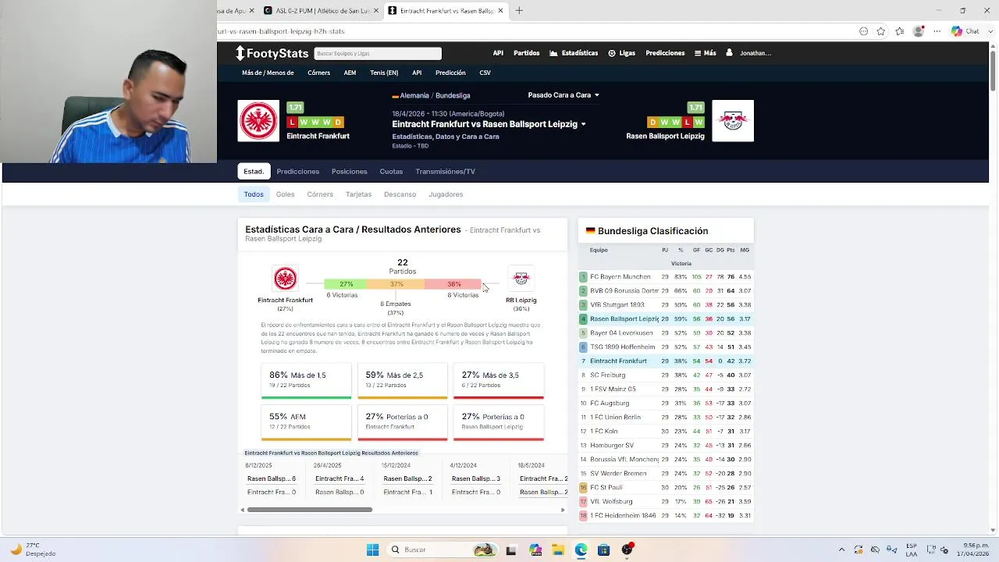
Task: Open the browser favorites list icon
Action: [900, 31]
